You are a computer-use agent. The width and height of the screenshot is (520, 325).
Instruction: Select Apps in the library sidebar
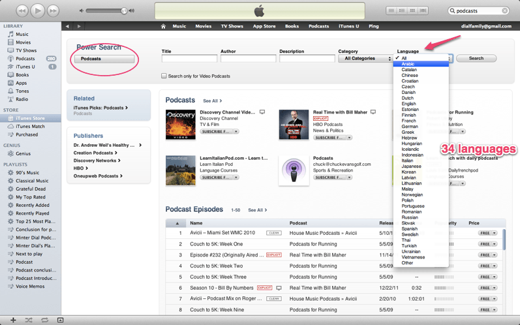point(22,83)
